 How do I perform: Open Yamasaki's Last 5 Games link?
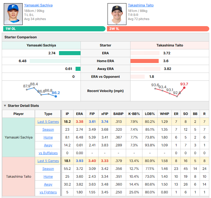48,122
